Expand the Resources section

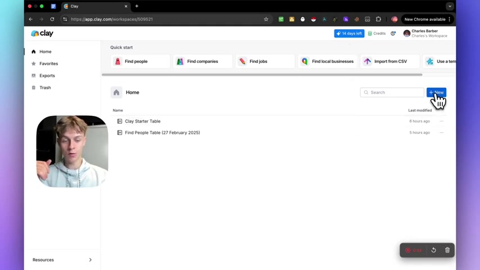[62, 259]
